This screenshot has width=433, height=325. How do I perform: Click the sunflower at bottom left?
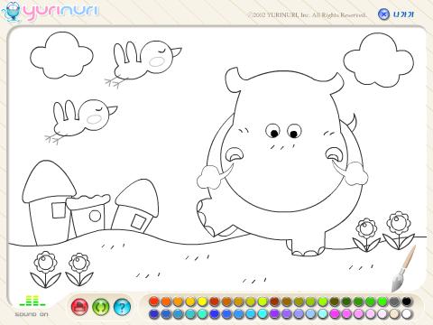(46, 270)
